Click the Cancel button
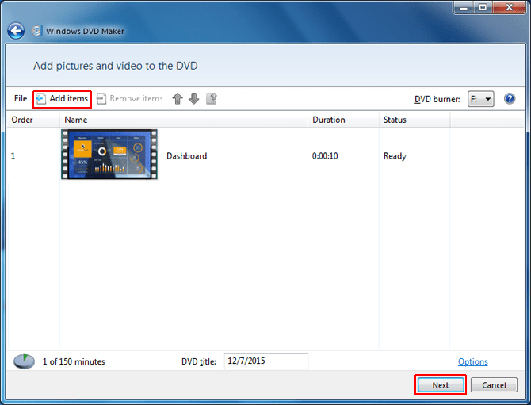This screenshot has height=405, width=531. 494,385
